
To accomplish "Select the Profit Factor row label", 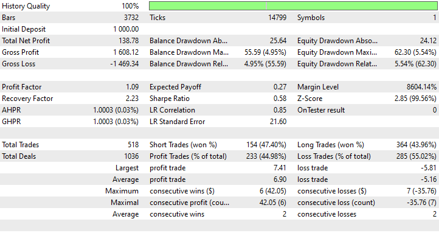I will [21, 87].
